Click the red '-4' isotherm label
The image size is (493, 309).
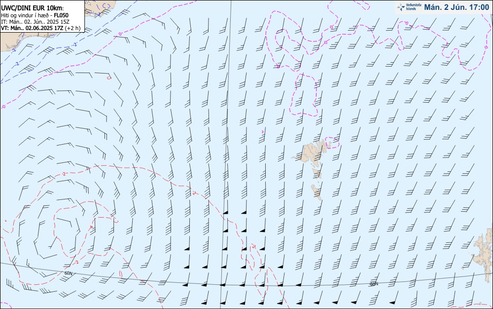tap(92, 227)
